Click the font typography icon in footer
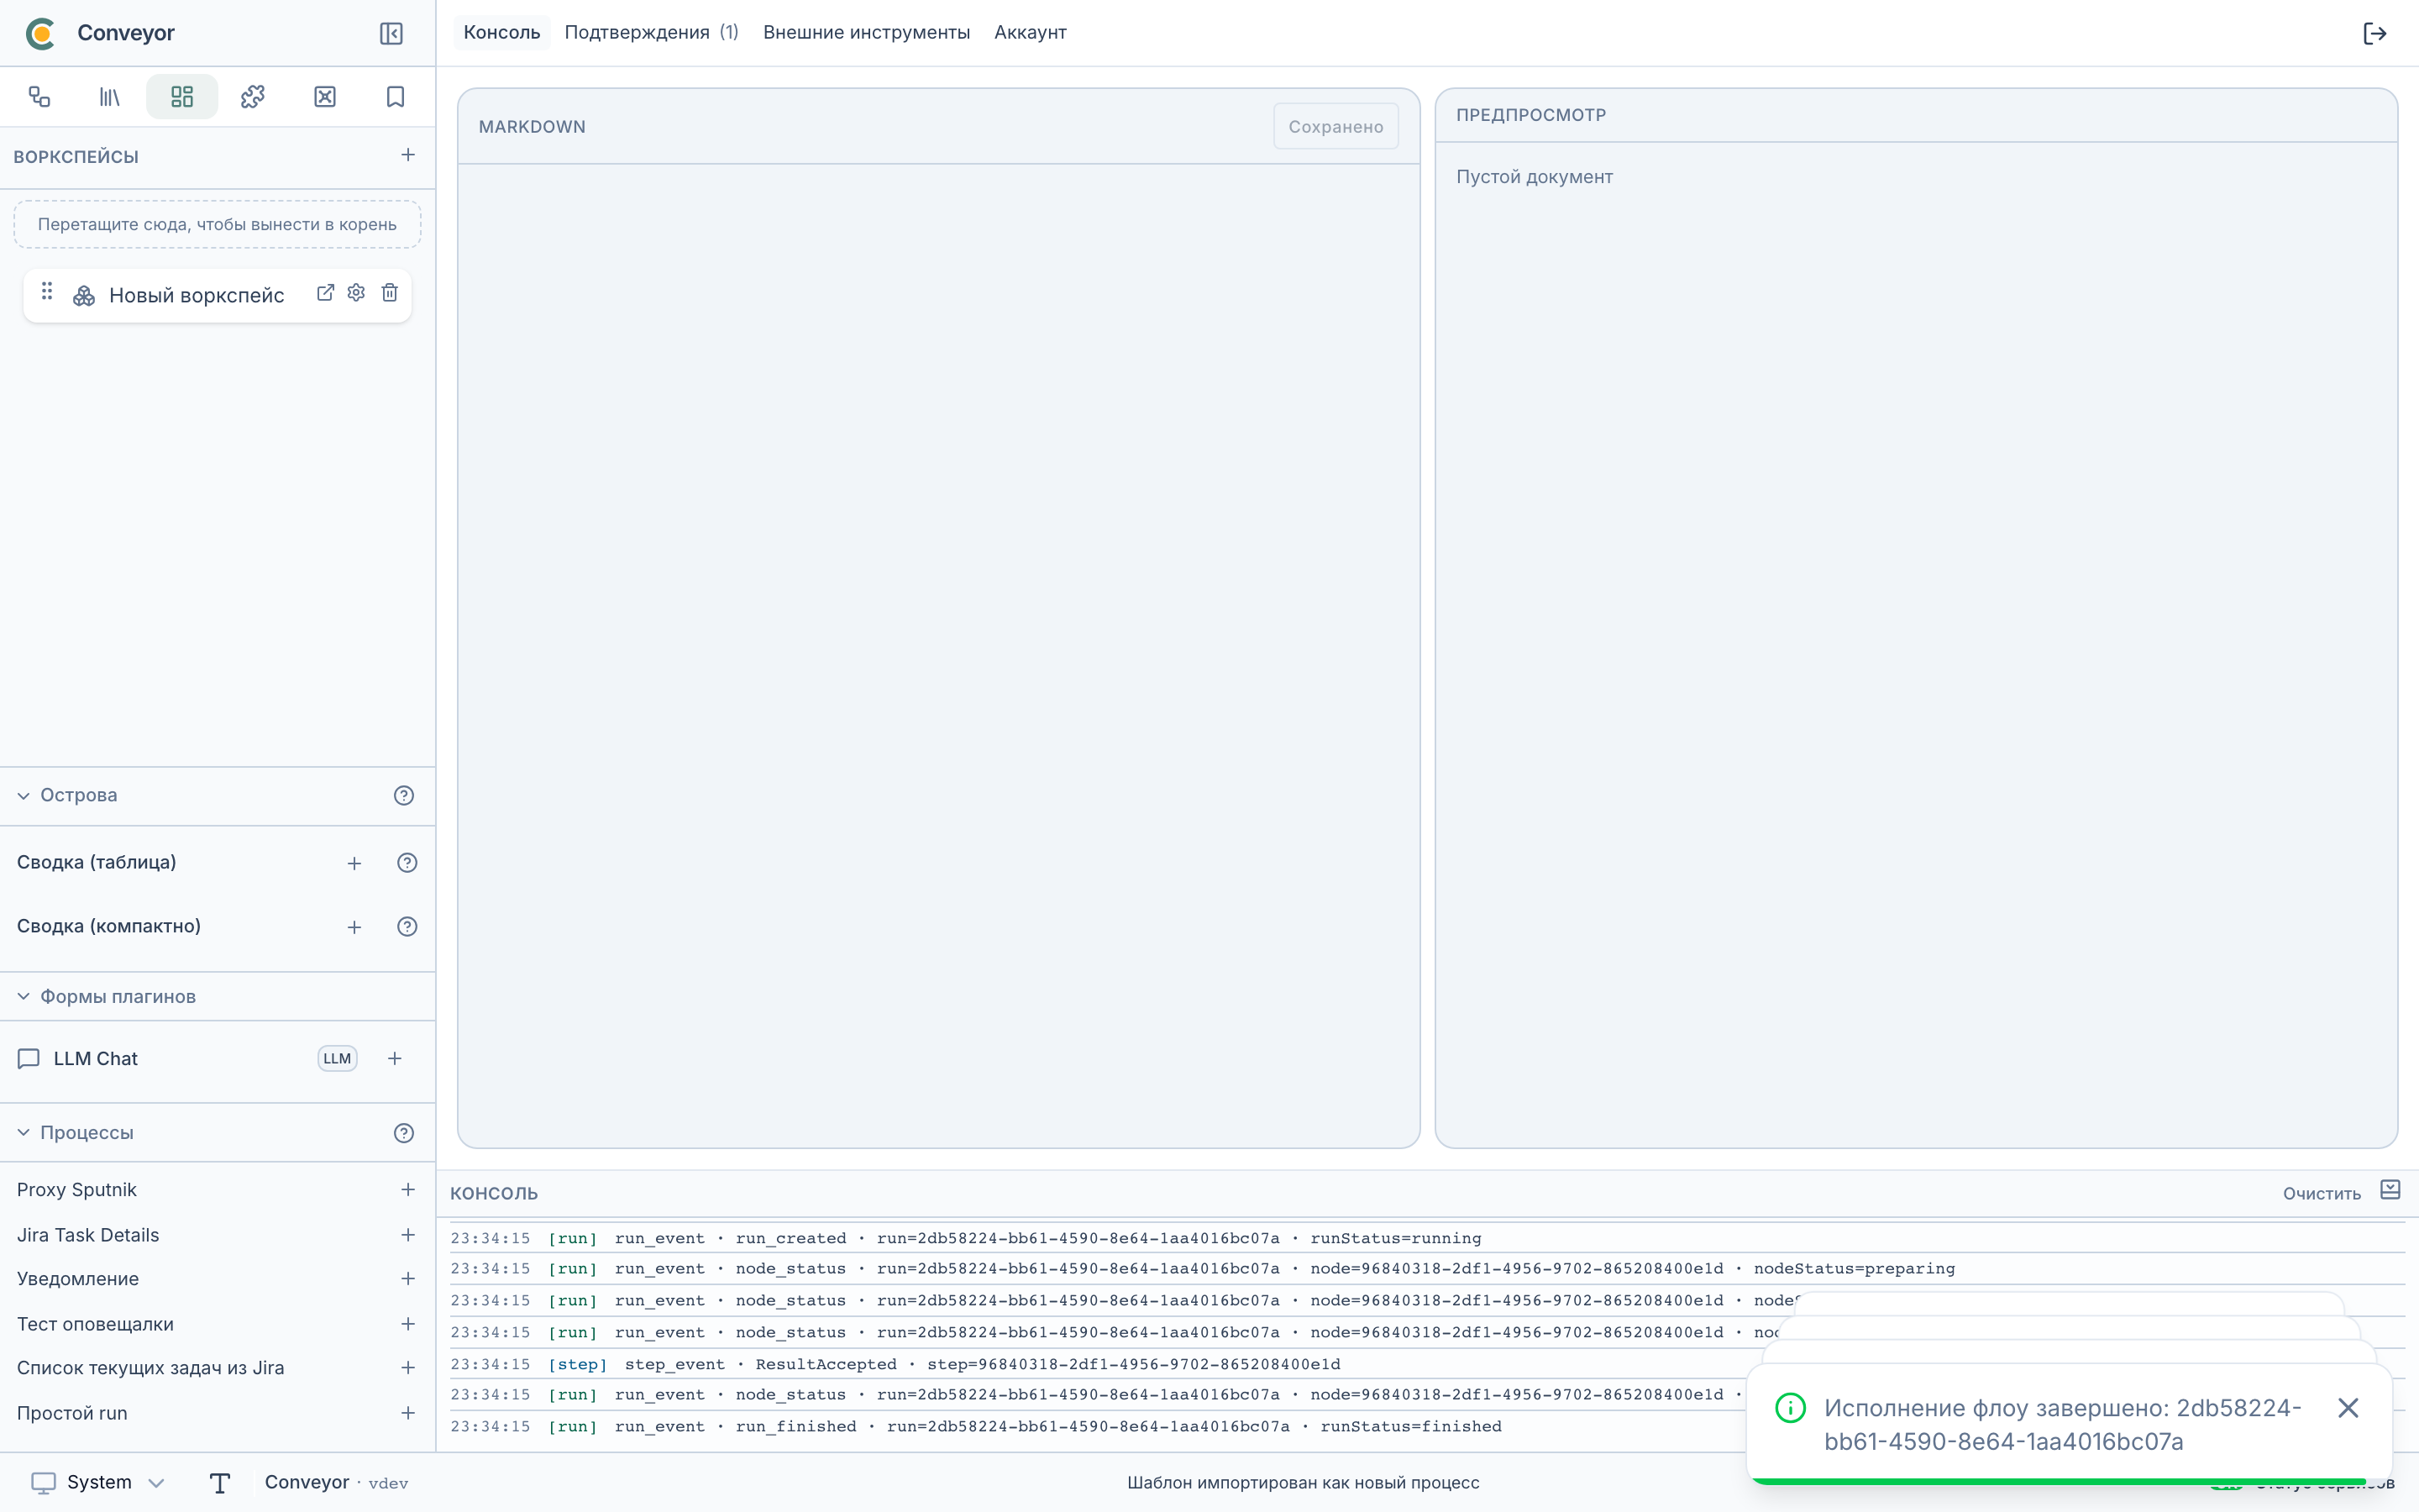 (x=220, y=1483)
